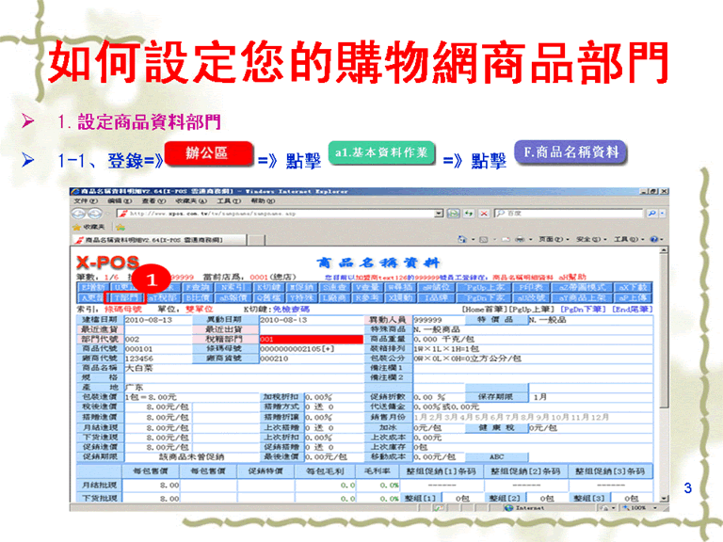Click the X調動 button

coord(400,297)
